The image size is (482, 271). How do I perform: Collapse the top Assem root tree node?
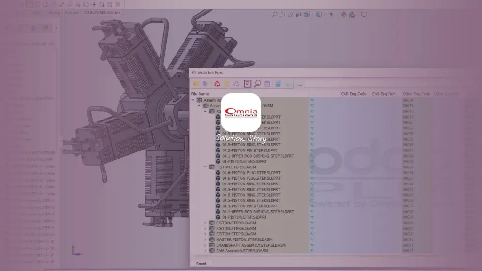click(193, 100)
